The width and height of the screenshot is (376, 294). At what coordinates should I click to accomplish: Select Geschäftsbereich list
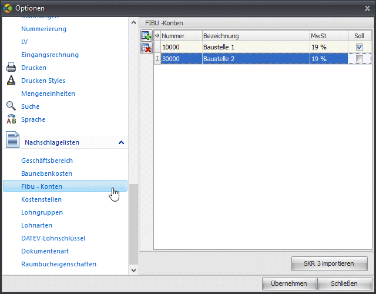[47, 161]
